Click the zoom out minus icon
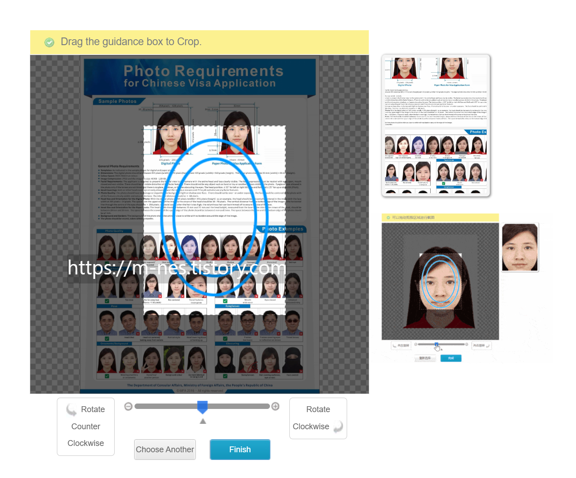Viewport: 576px width, 478px height. click(x=128, y=406)
